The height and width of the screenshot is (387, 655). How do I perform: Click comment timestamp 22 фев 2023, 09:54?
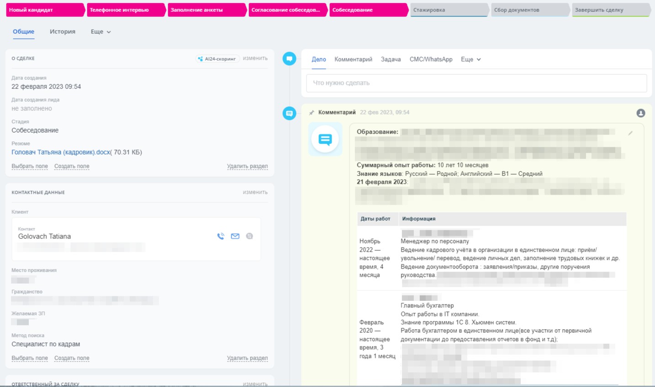coord(385,113)
